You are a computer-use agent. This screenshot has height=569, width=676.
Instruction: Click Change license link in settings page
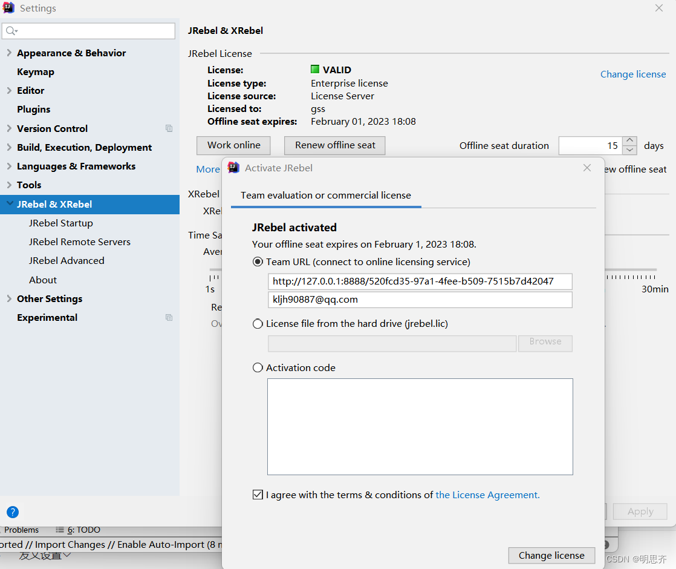tap(633, 74)
